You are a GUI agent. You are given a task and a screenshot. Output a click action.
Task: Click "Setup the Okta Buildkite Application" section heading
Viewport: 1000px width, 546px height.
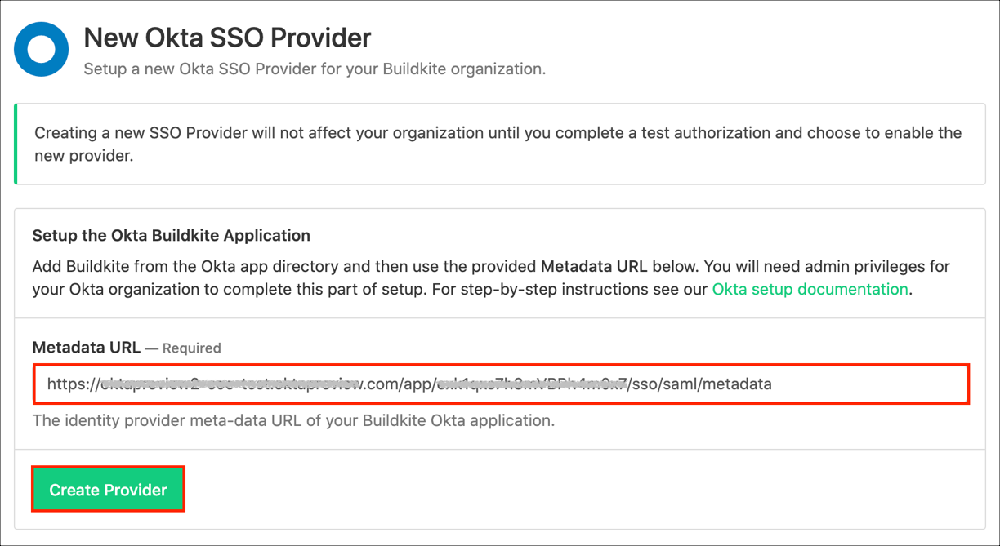[171, 236]
